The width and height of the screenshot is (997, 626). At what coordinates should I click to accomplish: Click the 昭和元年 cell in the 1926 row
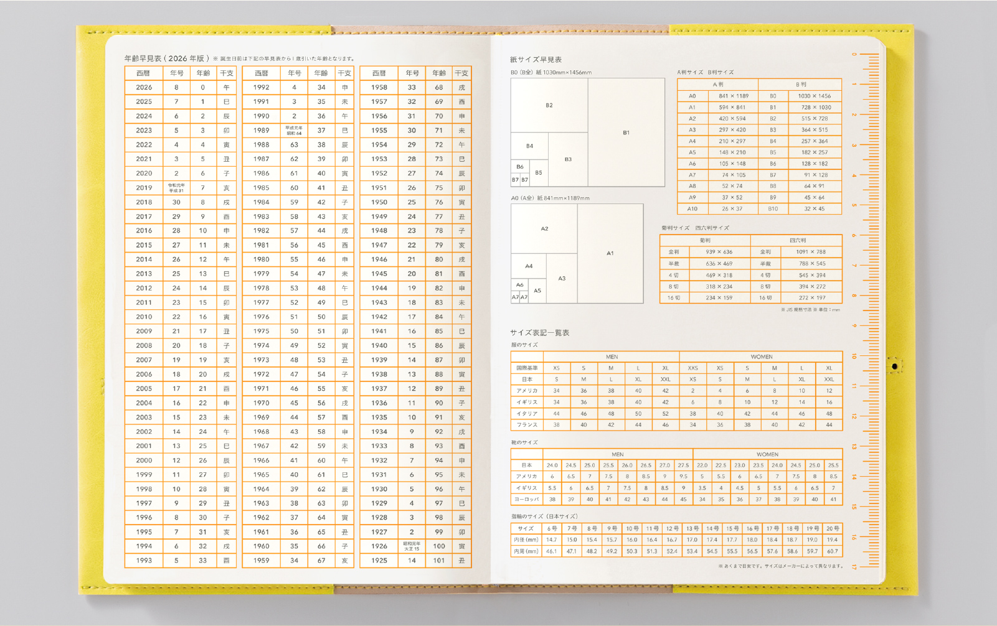[412, 546]
